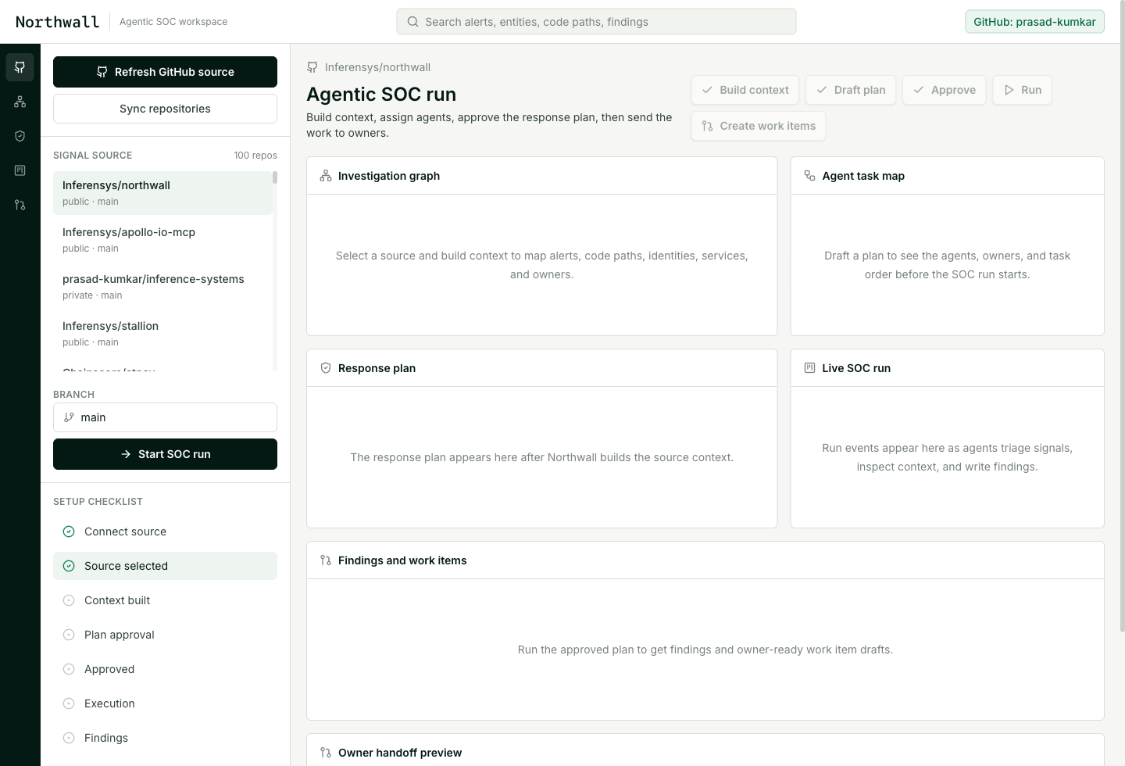
Task: Click the Approve step button
Action: coord(945,90)
